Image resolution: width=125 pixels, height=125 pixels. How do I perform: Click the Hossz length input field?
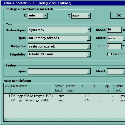(x=114, y=30)
